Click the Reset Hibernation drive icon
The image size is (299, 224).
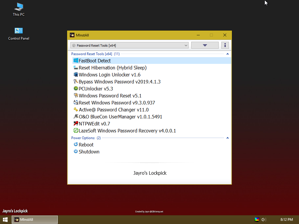76,68
